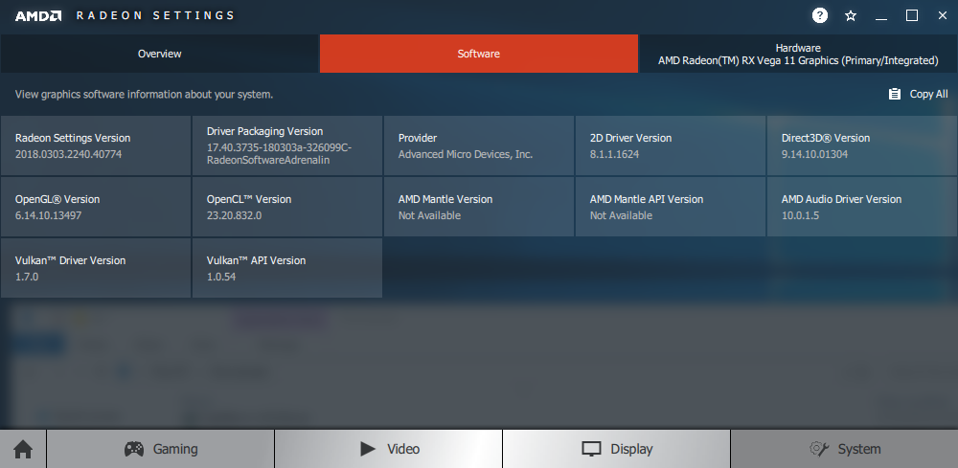
Task: Select the OpenGL Version tile title
Action: 57,199
